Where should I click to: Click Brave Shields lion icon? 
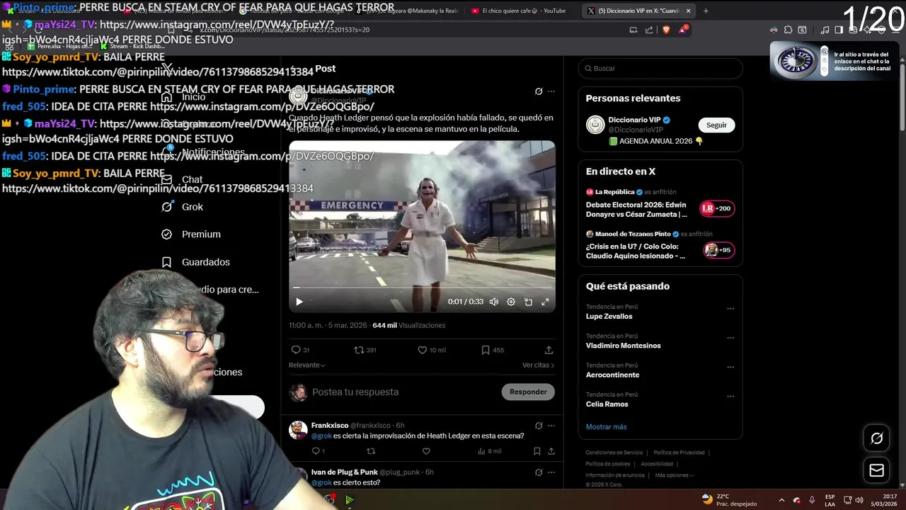pos(666,30)
